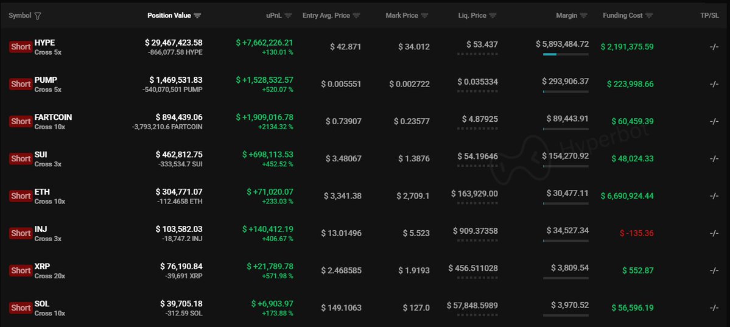Click ETH mark price $2,709.1
The height and width of the screenshot is (327, 730).
(413, 196)
